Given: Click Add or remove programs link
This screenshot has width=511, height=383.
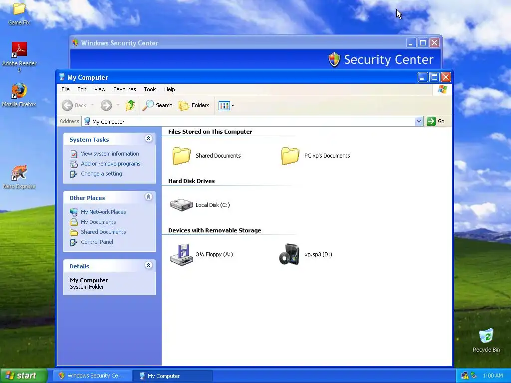Looking at the screenshot, I should click(110, 164).
